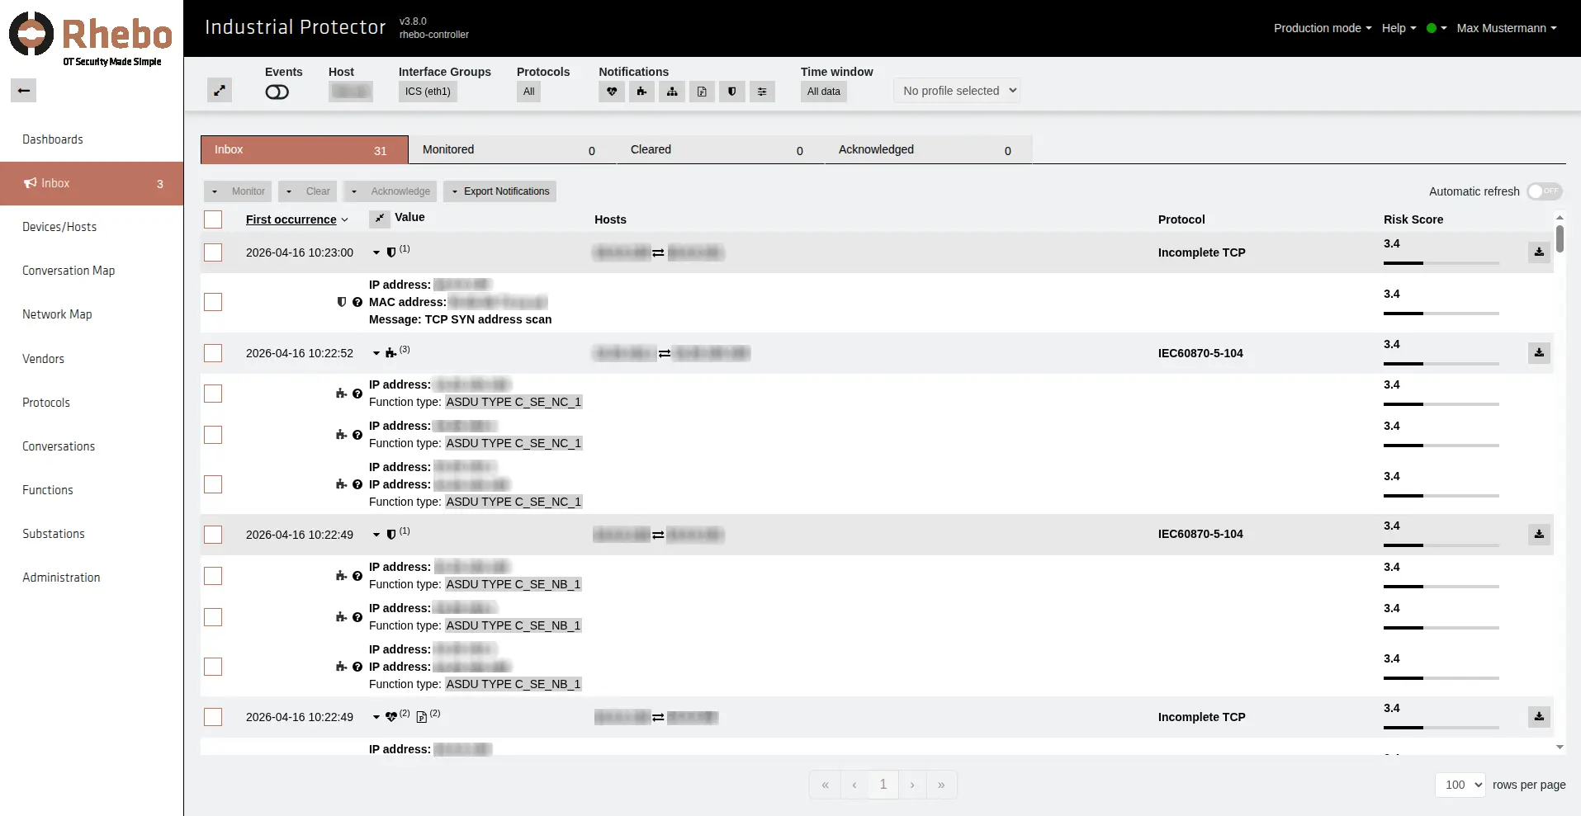Image resolution: width=1581 pixels, height=816 pixels.
Task: Expand filter bar to fullscreen
Action: point(220,91)
